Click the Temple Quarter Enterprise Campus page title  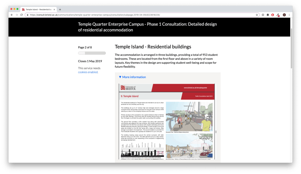coord(148,27)
